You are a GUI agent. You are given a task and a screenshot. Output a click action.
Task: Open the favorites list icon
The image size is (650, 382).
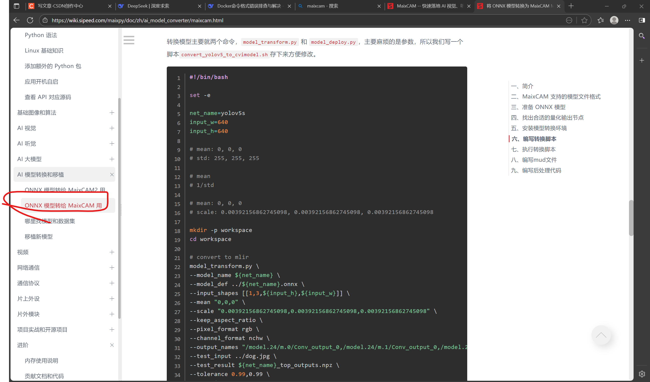pyautogui.click(x=600, y=20)
